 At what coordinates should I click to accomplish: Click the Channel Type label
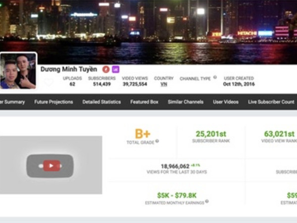coord(195,79)
